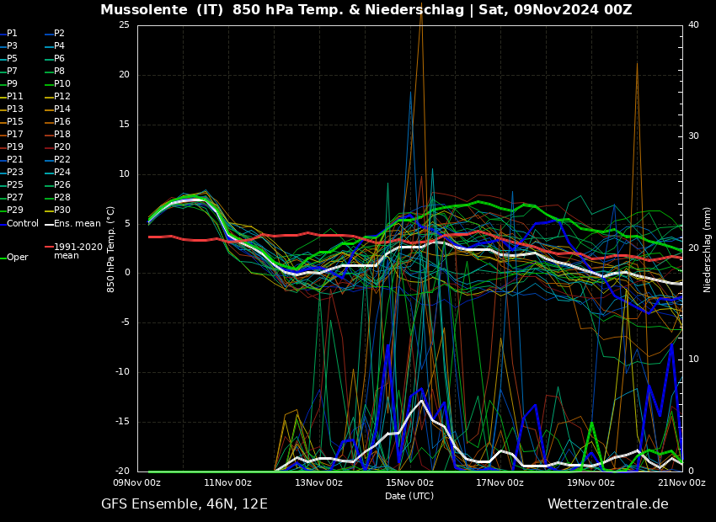Click the Wetterzentrale.de credit text
This screenshot has height=522, width=716.
[608, 504]
